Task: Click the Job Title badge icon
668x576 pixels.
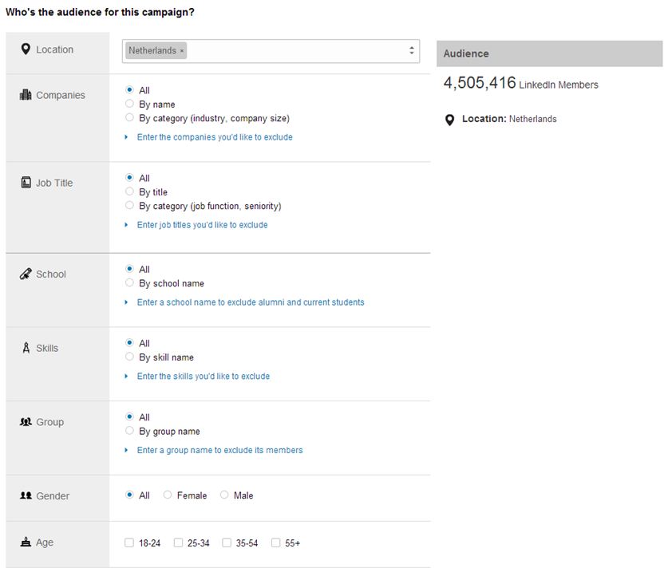Action: click(26, 183)
